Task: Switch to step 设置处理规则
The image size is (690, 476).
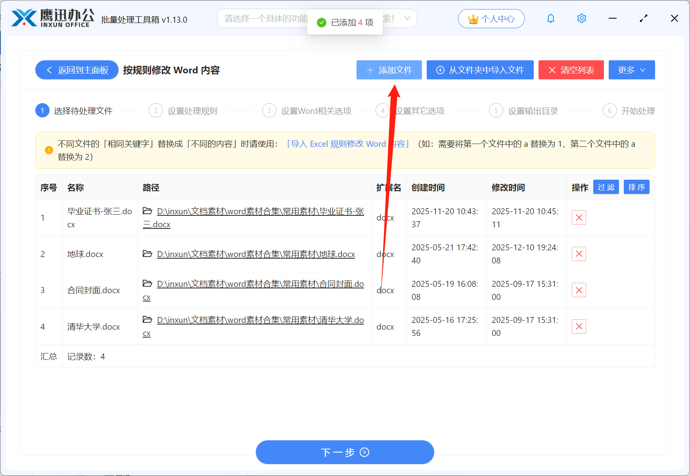Action: (192, 111)
